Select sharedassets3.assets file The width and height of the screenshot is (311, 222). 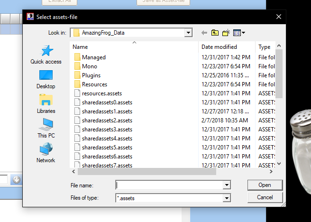(107, 129)
